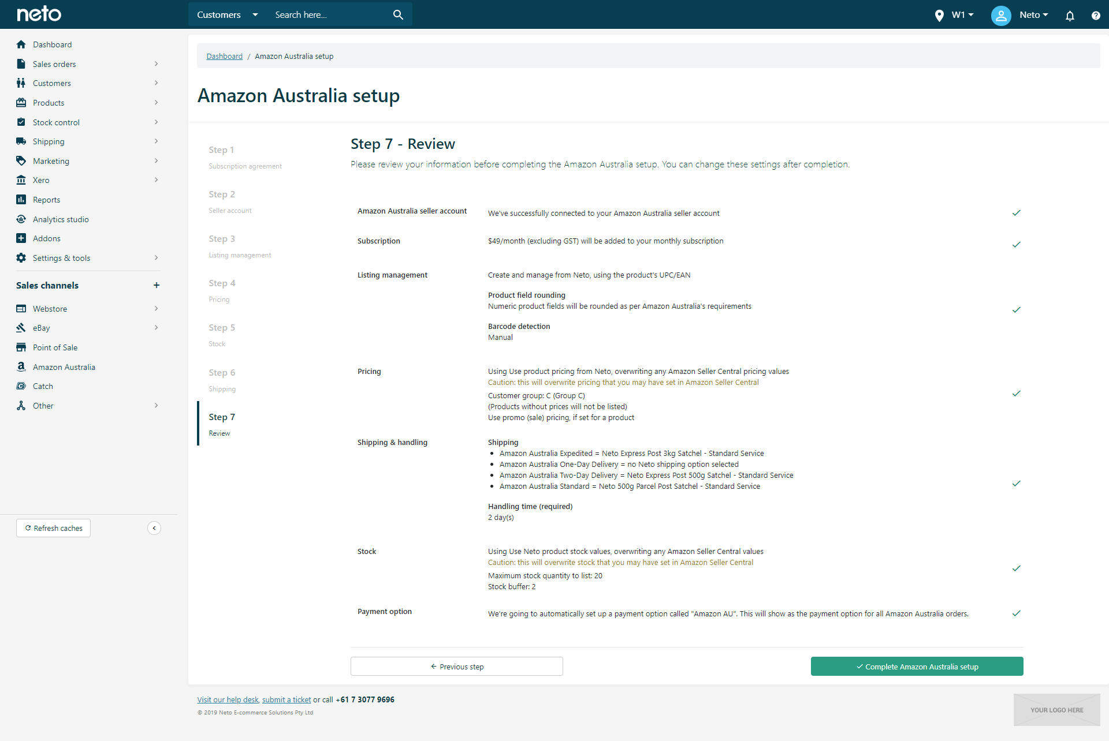The width and height of the screenshot is (1109, 741).
Task: Add a sales channel with plus icon
Action: point(157,285)
